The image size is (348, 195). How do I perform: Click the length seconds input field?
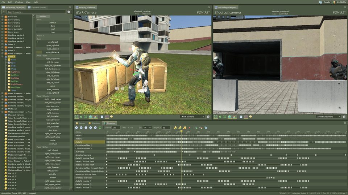click(166, 127)
